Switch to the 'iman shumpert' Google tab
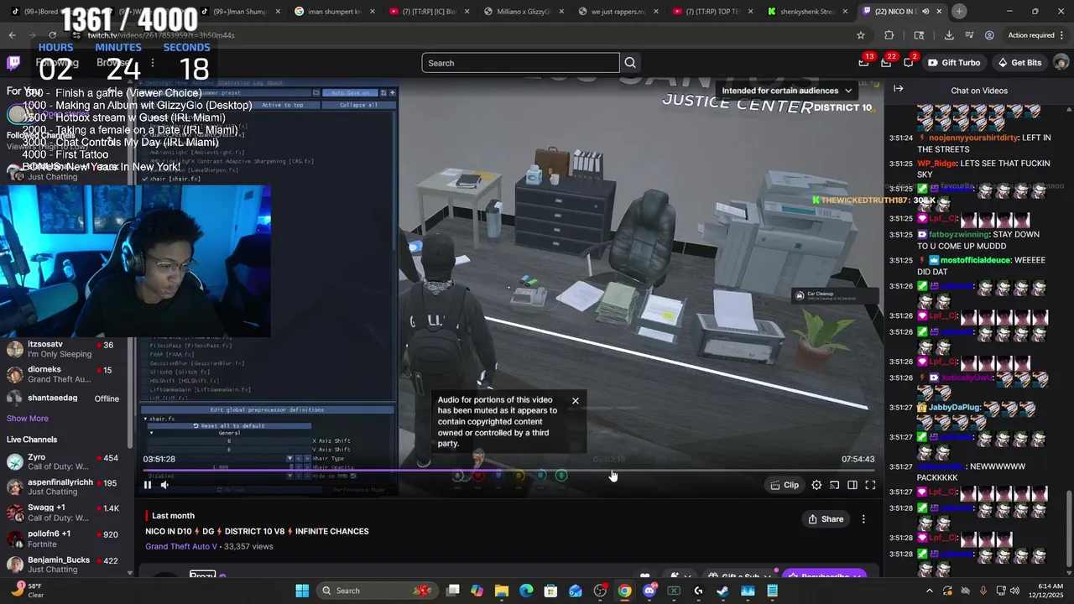Image resolution: width=1074 pixels, height=604 pixels. [332, 12]
